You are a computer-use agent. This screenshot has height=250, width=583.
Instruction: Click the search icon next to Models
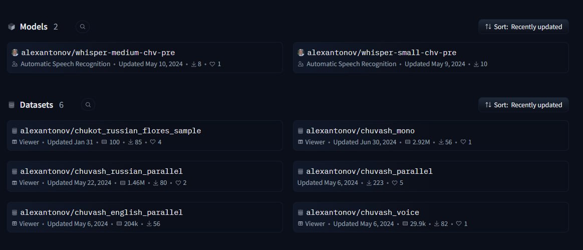click(83, 27)
